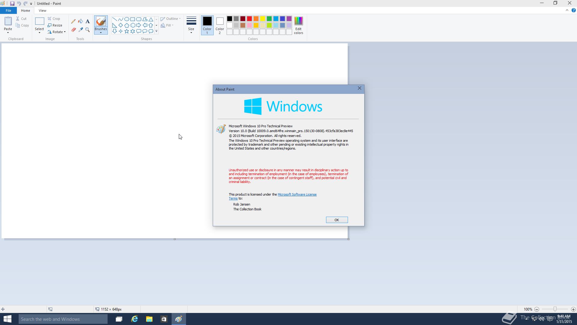This screenshot has height=325, width=577.
Task: Click the Redo icon in the title bar
Action: [x=25, y=4]
